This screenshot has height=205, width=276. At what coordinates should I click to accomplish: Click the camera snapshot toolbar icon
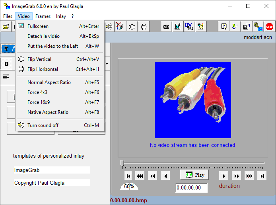point(166,27)
